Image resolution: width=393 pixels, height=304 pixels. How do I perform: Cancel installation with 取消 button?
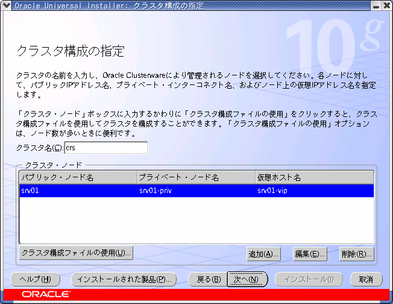pos(366,279)
